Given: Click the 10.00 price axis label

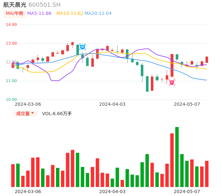Looking at the screenshot, I should 11,100.
